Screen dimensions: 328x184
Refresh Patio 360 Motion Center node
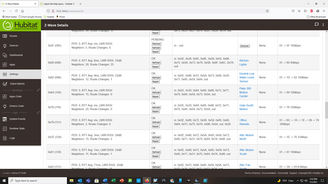click(x=156, y=92)
